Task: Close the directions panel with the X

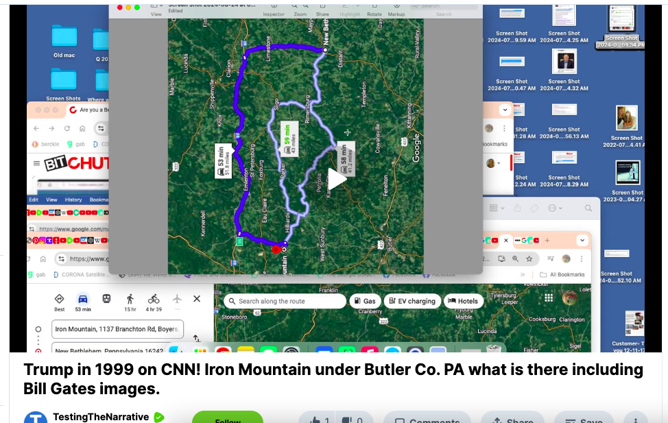Action: click(197, 299)
